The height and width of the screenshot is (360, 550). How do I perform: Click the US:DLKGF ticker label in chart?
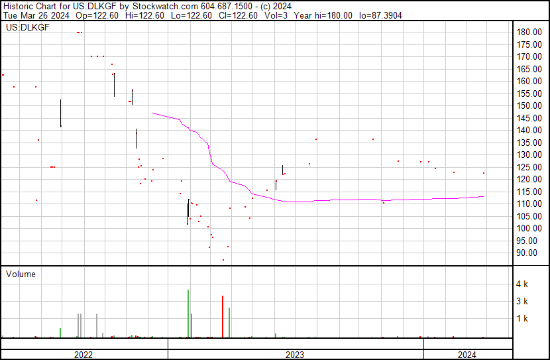tap(25, 28)
